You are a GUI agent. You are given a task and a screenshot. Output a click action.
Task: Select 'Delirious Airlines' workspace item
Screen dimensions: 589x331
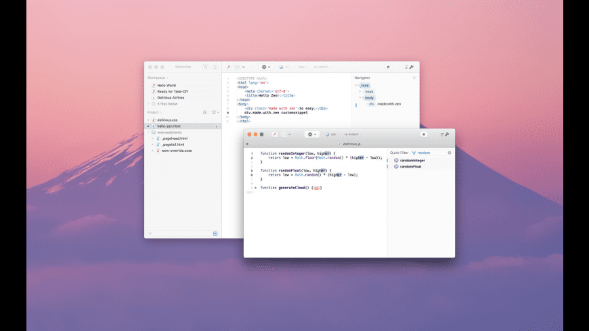coord(171,98)
